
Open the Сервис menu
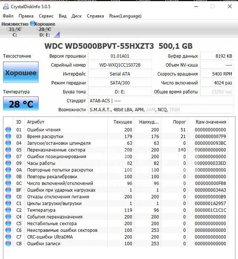point(46,16)
